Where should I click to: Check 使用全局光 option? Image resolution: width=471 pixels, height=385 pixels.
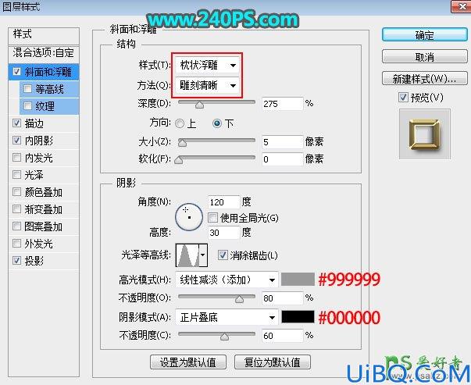[212, 217]
